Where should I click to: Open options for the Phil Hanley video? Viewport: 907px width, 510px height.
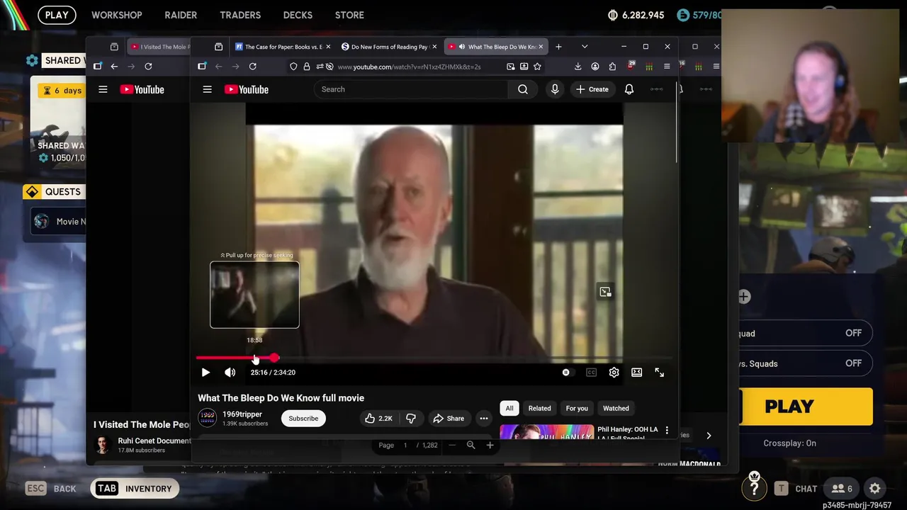(x=667, y=430)
